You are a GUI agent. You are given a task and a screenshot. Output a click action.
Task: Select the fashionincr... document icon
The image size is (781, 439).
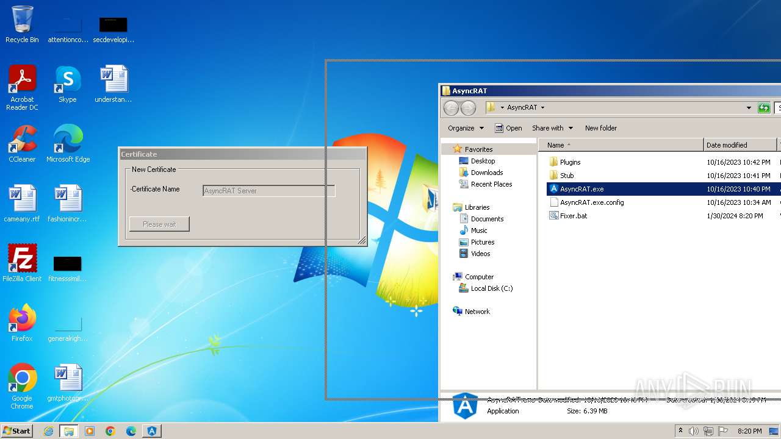pos(68,204)
